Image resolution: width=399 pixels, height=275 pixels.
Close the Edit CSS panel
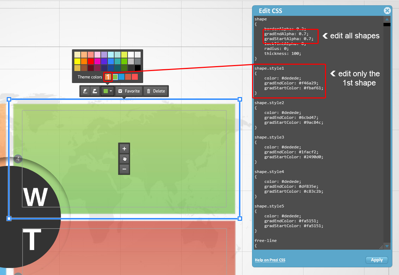(x=387, y=11)
